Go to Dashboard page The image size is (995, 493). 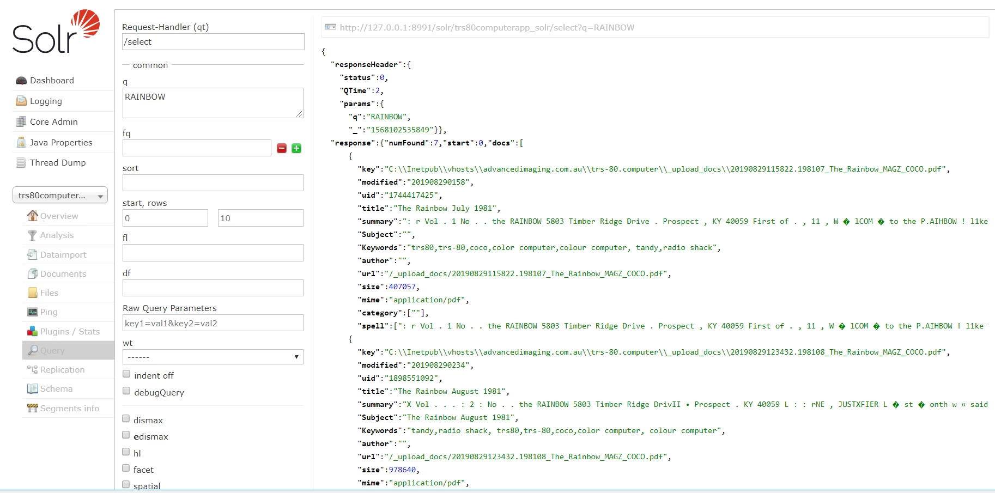[x=52, y=81]
